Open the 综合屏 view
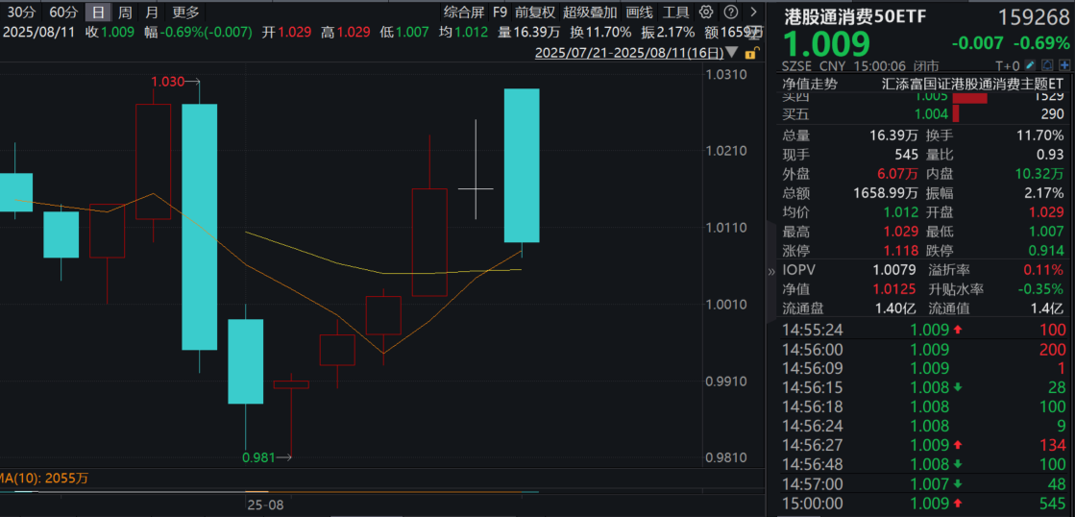 464,12
